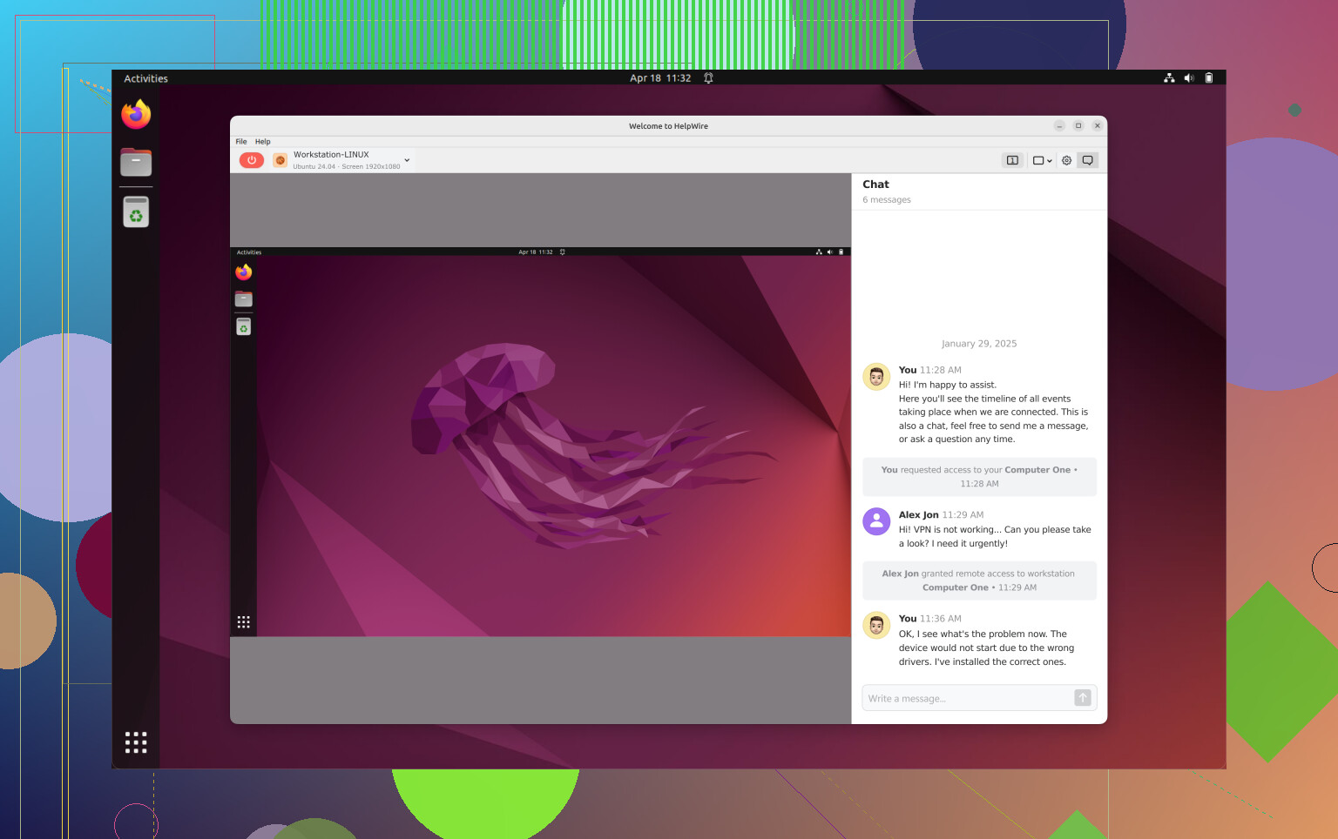Toggle the chat panel icon

pos(1088,160)
